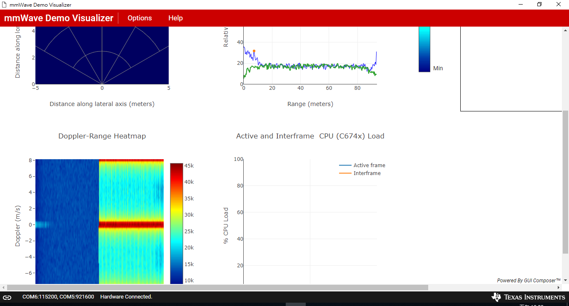The image size is (569, 306).
Task: Click the Powered By GUI Composer link
Action: (529, 281)
